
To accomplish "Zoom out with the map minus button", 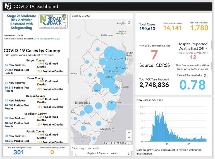I will click(x=129, y=137).
